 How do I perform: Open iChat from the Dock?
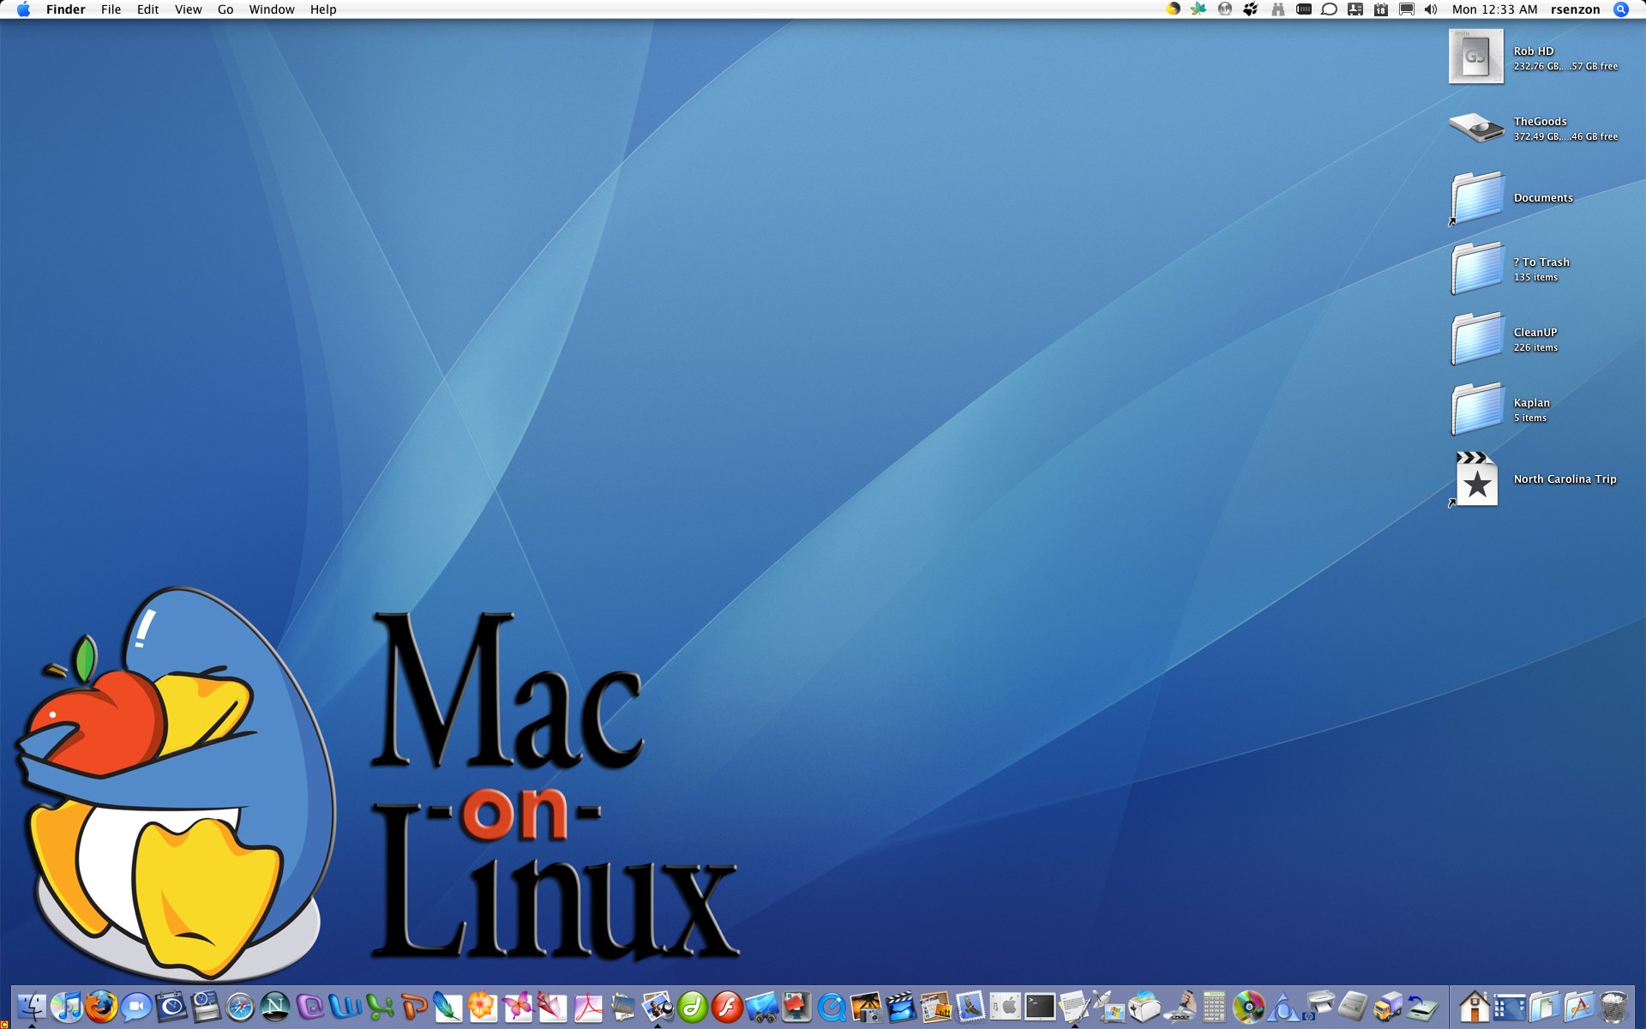click(x=136, y=1007)
